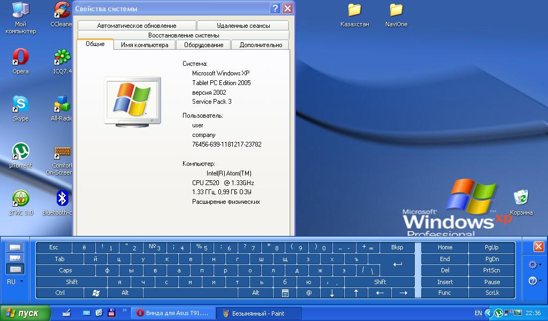Select the full keyboard layout button at the top
The height and width of the screenshot is (321, 548).
click(x=16, y=247)
